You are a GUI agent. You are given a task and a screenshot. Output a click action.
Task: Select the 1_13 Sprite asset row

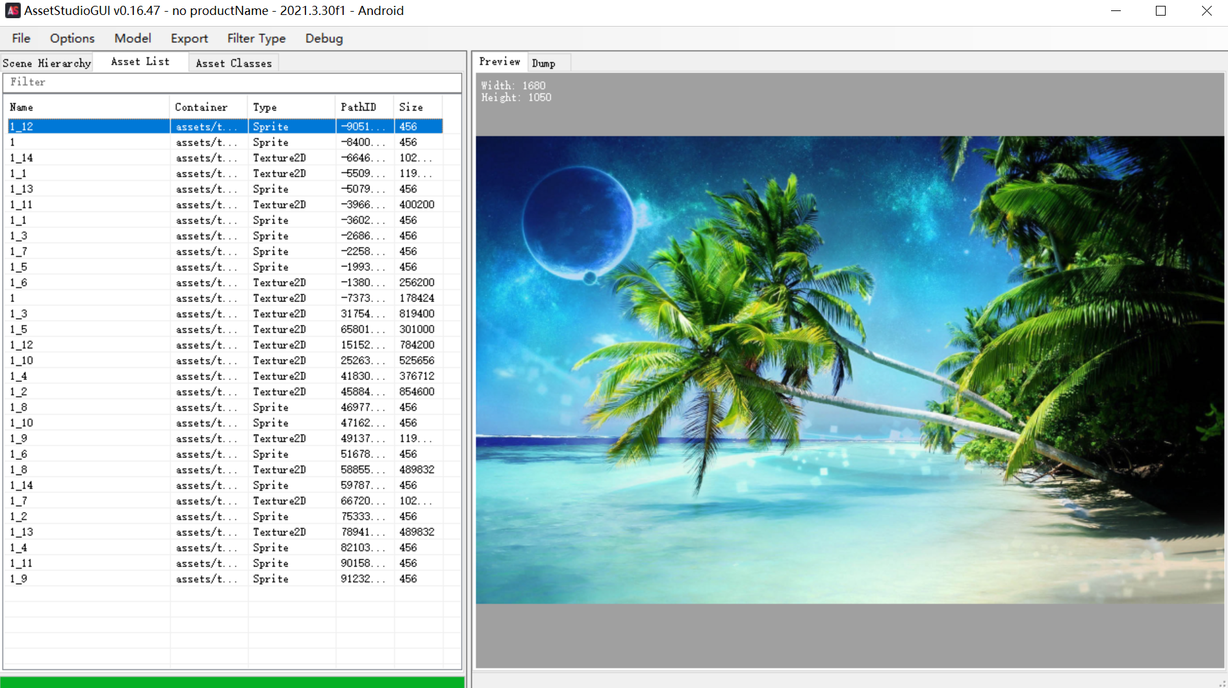pos(225,189)
